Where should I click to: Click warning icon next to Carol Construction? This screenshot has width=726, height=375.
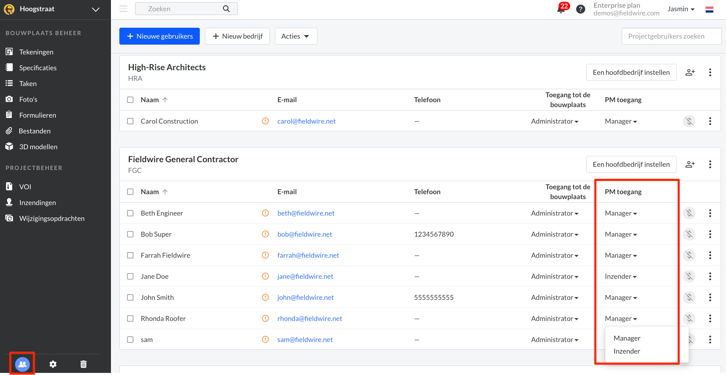pos(265,121)
